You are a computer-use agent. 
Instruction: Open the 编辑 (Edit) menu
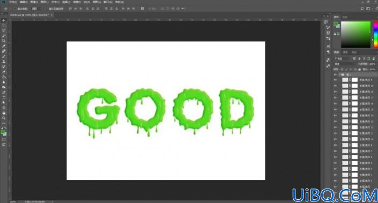point(24,2)
